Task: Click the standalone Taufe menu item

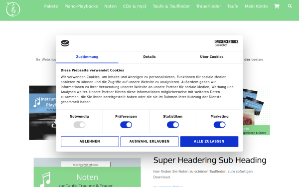Action: (x=233, y=6)
